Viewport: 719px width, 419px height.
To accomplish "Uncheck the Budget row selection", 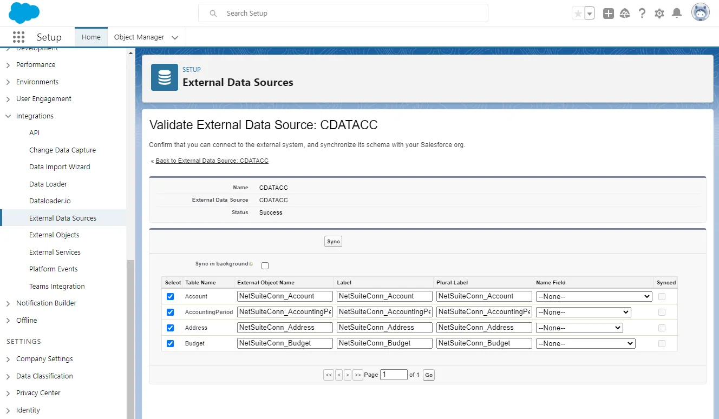I will (x=171, y=343).
